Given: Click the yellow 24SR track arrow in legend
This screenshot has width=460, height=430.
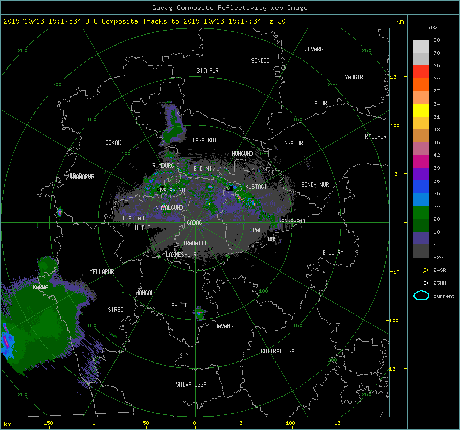Looking at the screenshot, I should pos(421,270).
